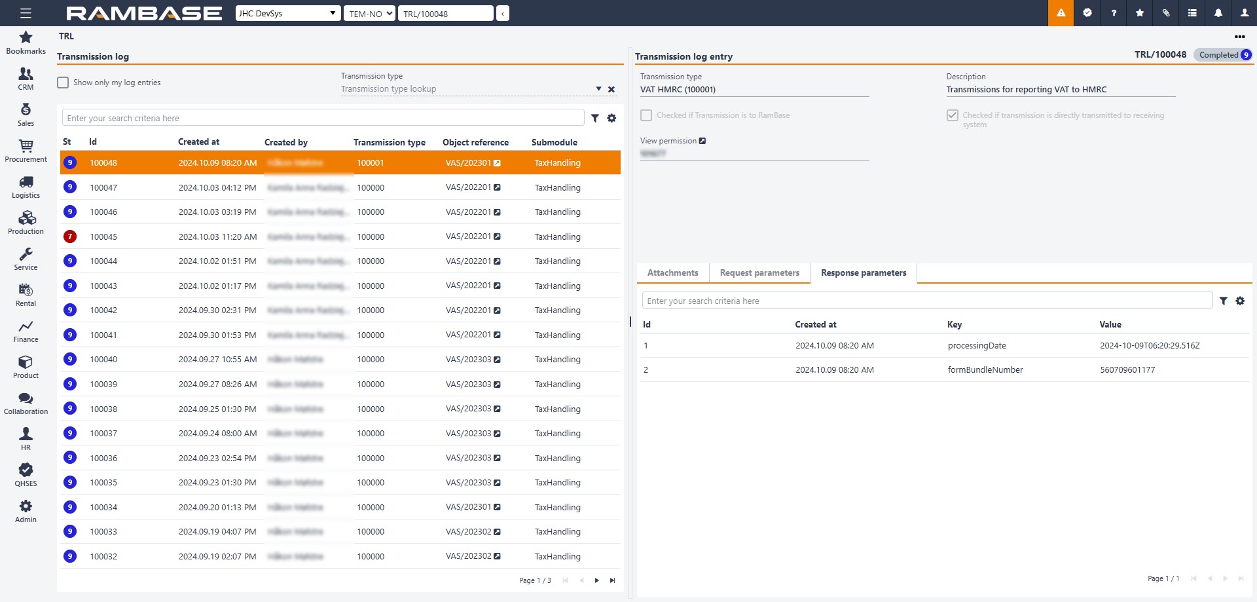Viewport: 1257px width, 602px height.
Task: Open the hamburger main menu
Action: (x=26, y=13)
